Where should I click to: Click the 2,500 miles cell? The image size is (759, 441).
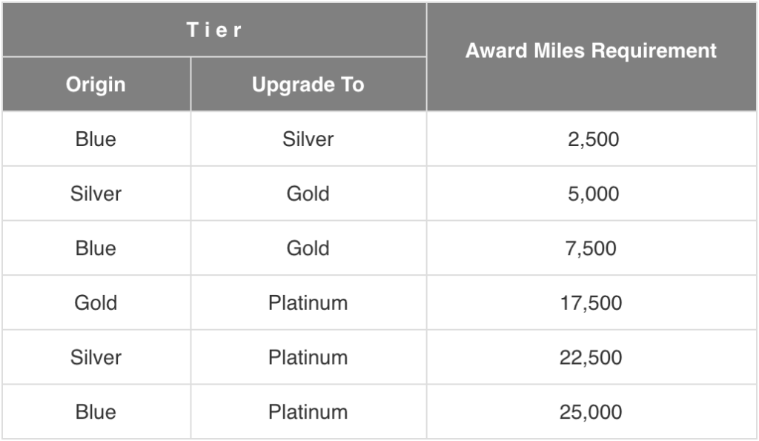click(593, 139)
